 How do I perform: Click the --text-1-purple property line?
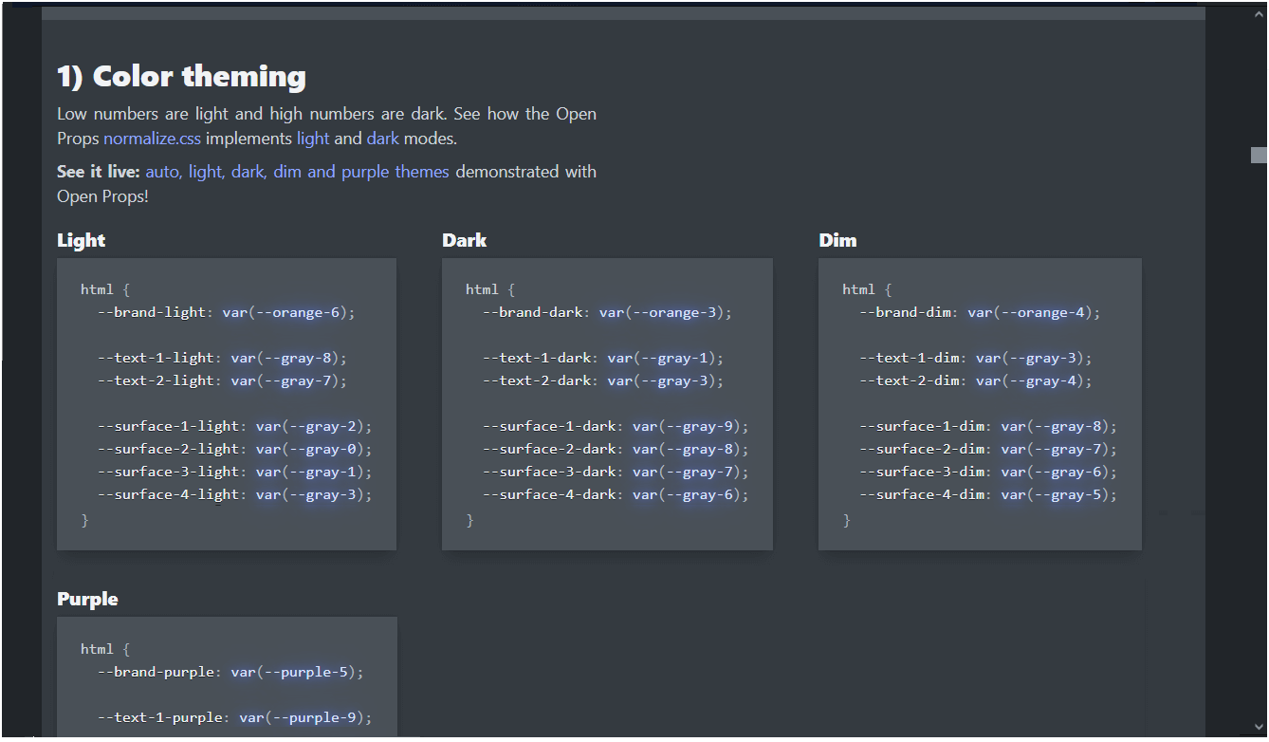(235, 717)
